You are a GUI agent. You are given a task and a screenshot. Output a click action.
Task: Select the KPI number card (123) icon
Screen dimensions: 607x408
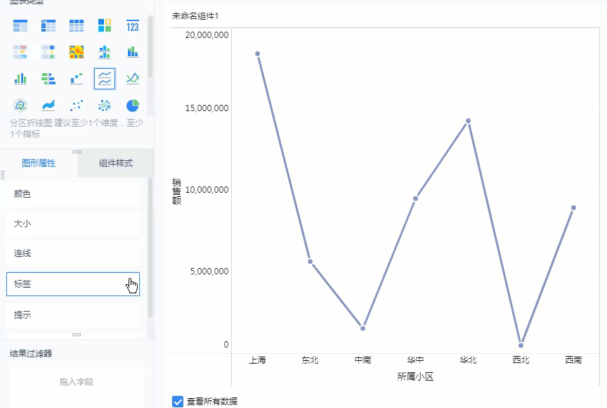coord(132,26)
